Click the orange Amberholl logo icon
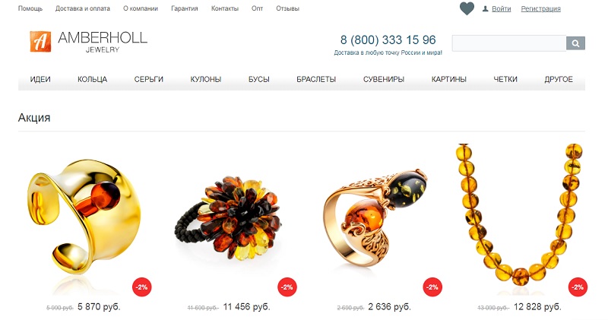 (x=40, y=42)
